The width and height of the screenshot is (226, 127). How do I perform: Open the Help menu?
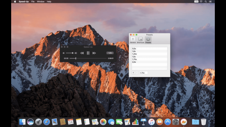[x=49, y=2]
